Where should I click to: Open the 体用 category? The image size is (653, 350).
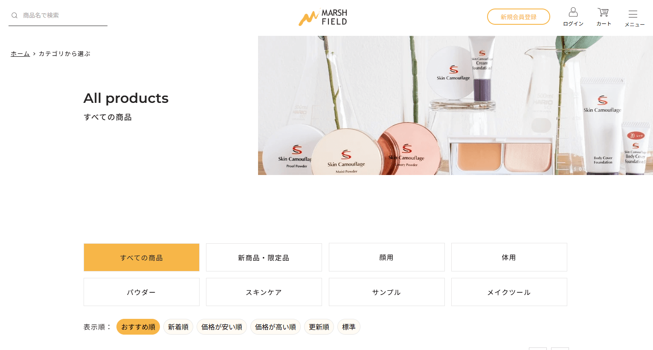pos(509,257)
